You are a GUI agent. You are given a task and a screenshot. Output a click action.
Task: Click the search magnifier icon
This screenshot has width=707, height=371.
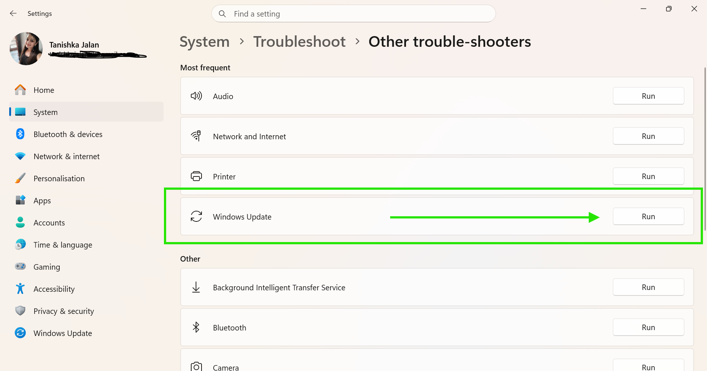(222, 14)
